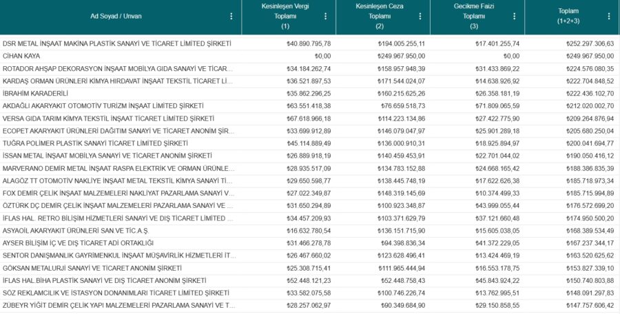The width and height of the screenshot is (620, 314).
Task: Select the KARDAŞ ORMAN ÜRÜNLERİ name cell
Action: tap(117, 81)
